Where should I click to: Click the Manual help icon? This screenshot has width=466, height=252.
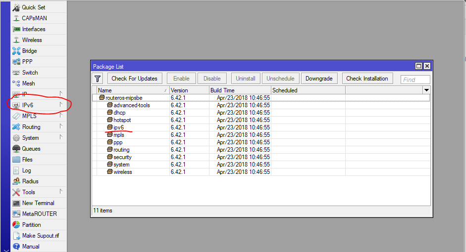pyautogui.click(x=16, y=247)
